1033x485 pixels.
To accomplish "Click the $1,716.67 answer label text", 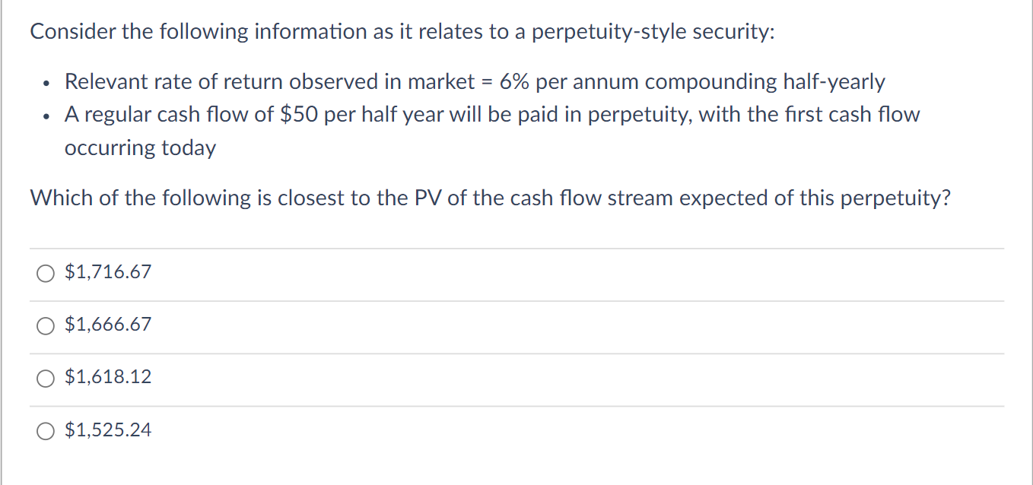I will (109, 272).
